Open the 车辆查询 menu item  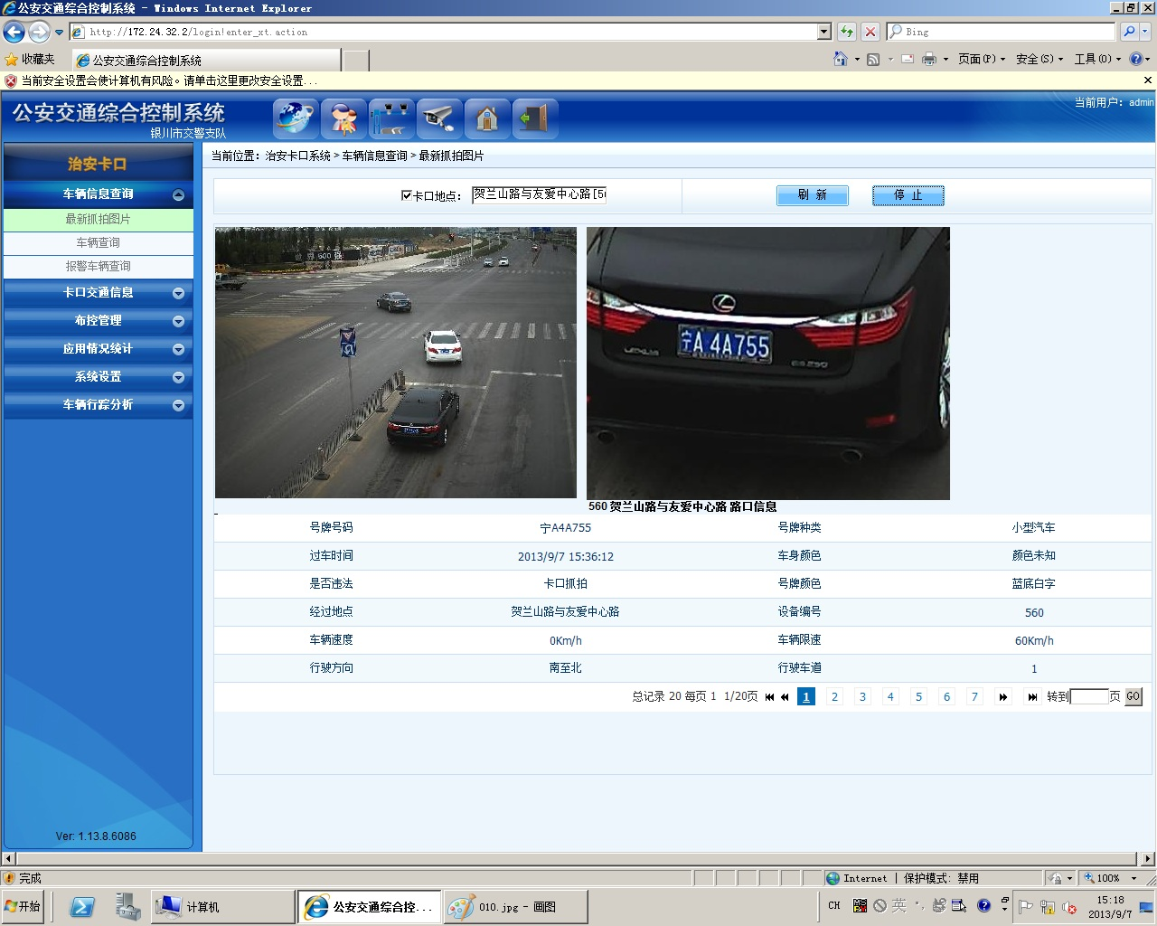click(99, 242)
